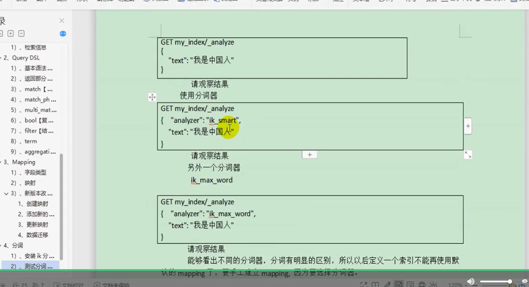Click the standalone 'ik_max_word' heading line
Viewport: 529px width, 287px height.
pos(211,180)
